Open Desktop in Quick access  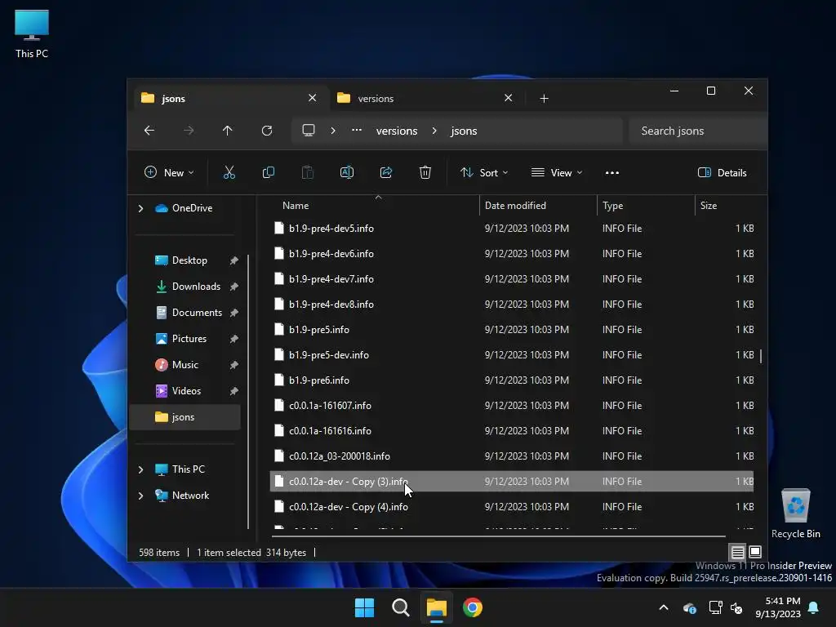click(188, 260)
